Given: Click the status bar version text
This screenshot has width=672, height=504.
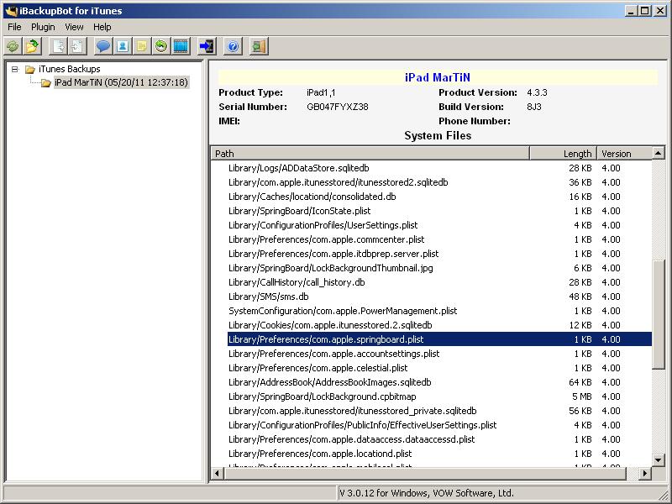Looking at the screenshot, I should pyautogui.click(x=427, y=493).
